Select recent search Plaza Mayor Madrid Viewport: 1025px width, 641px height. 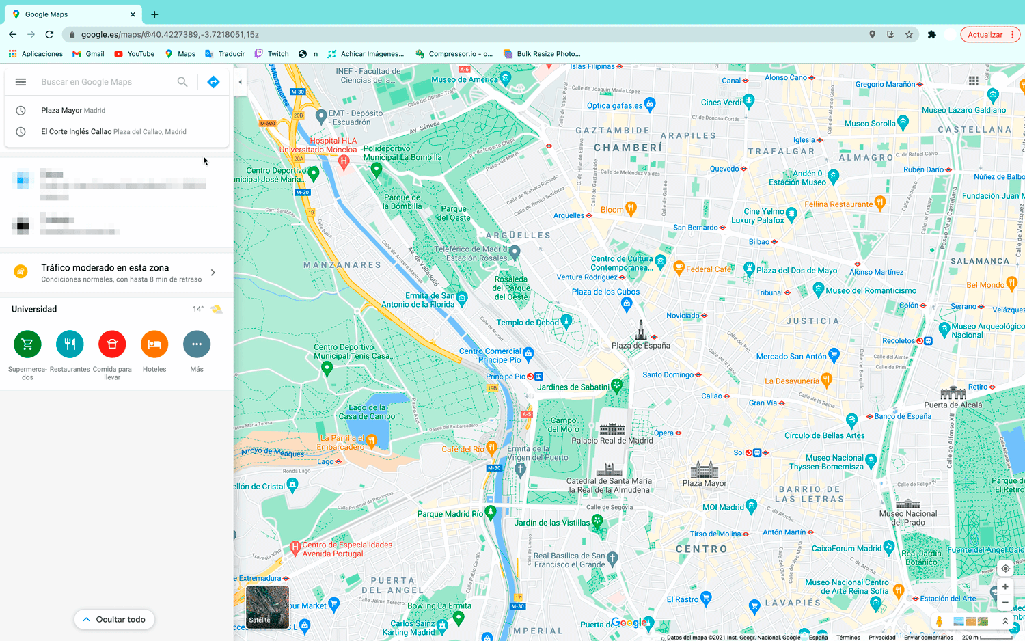click(x=116, y=110)
